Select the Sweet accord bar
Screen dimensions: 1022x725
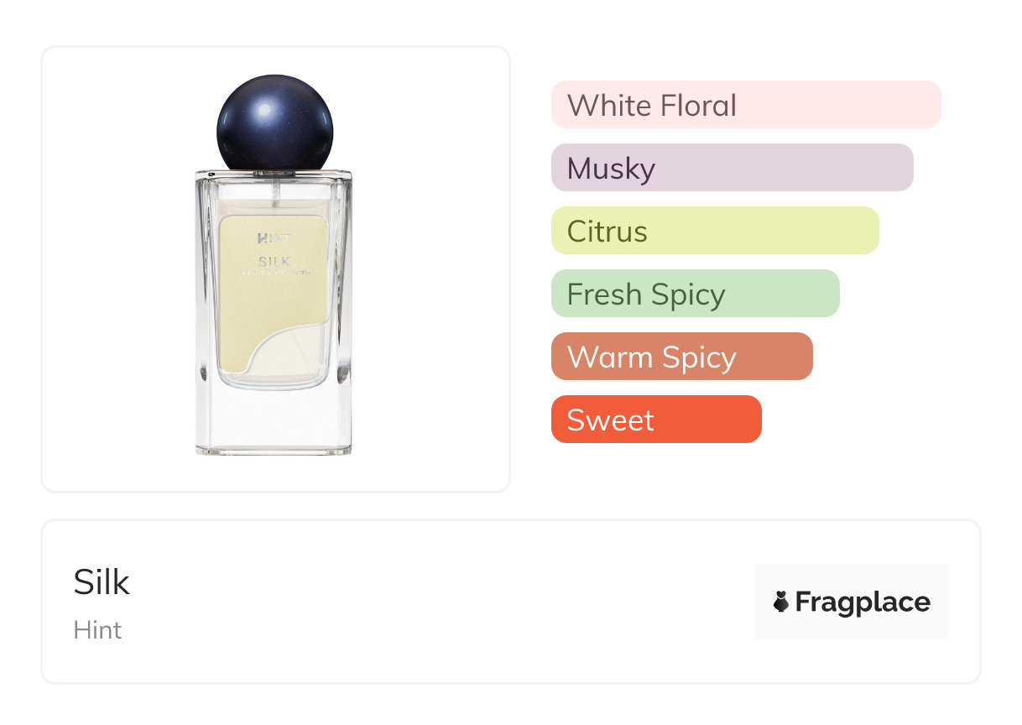point(656,420)
